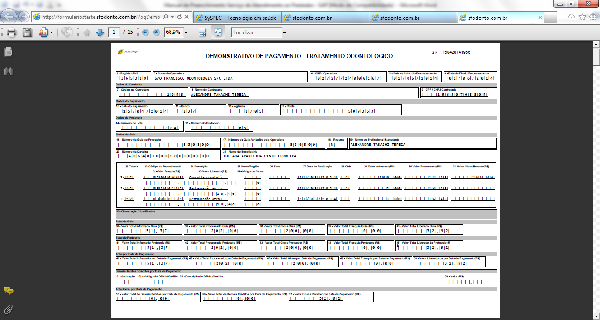This screenshot has width=600, height=320.
Task: Click the Data do Pagamento value 15/04/2014
Action: click(x=145, y=111)
